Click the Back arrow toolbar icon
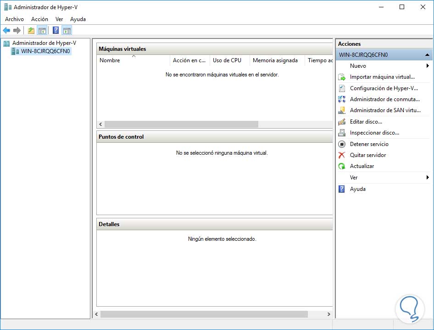The image size is (434, 330). tap(6, 30)
